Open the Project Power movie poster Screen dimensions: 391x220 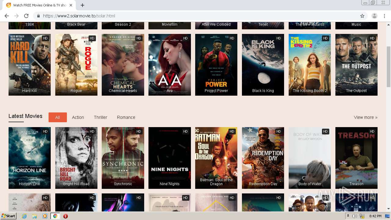(216, 65)
